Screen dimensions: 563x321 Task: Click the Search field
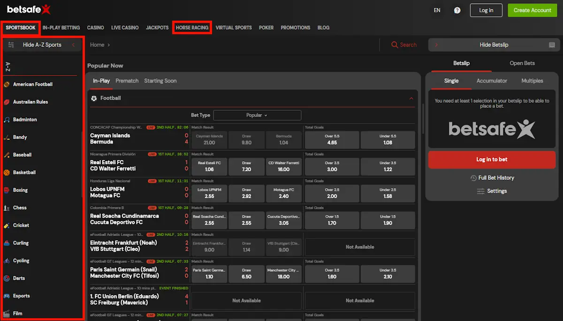[403, 45]
